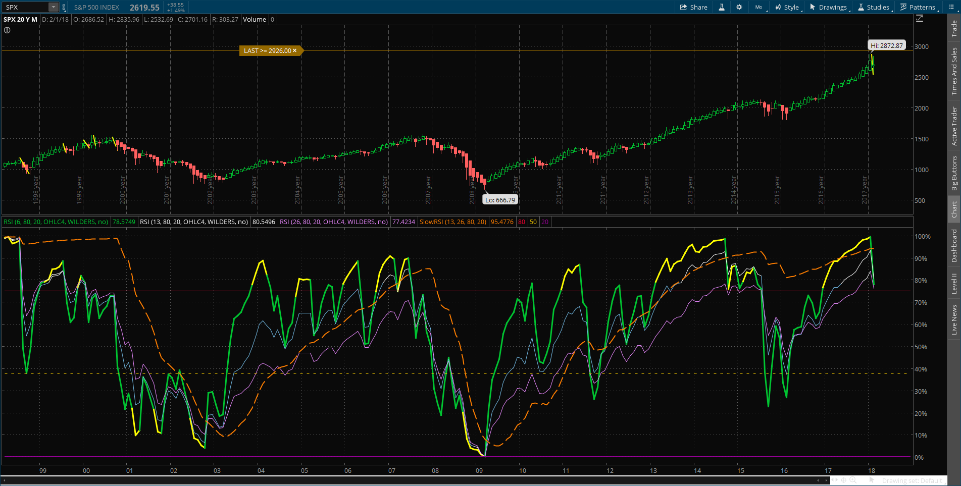961x486 pixels.
Task: Click the Hi: 2872.87 price bubble
Action: point(887,45)
